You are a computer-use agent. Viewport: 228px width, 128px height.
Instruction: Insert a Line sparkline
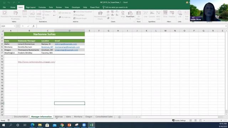point(146,14)
